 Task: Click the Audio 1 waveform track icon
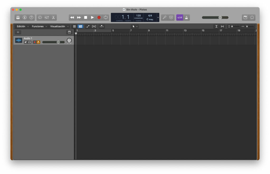(19, 40)
